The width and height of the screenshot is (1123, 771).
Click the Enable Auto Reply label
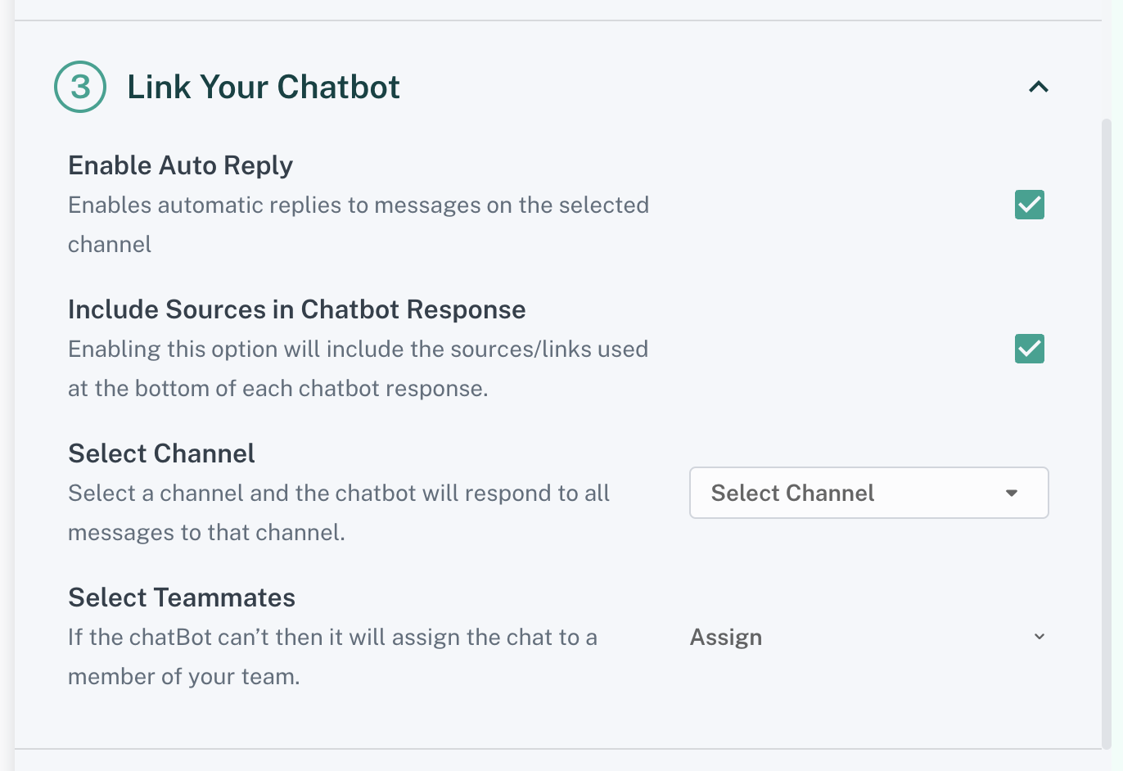coord(180,165)
